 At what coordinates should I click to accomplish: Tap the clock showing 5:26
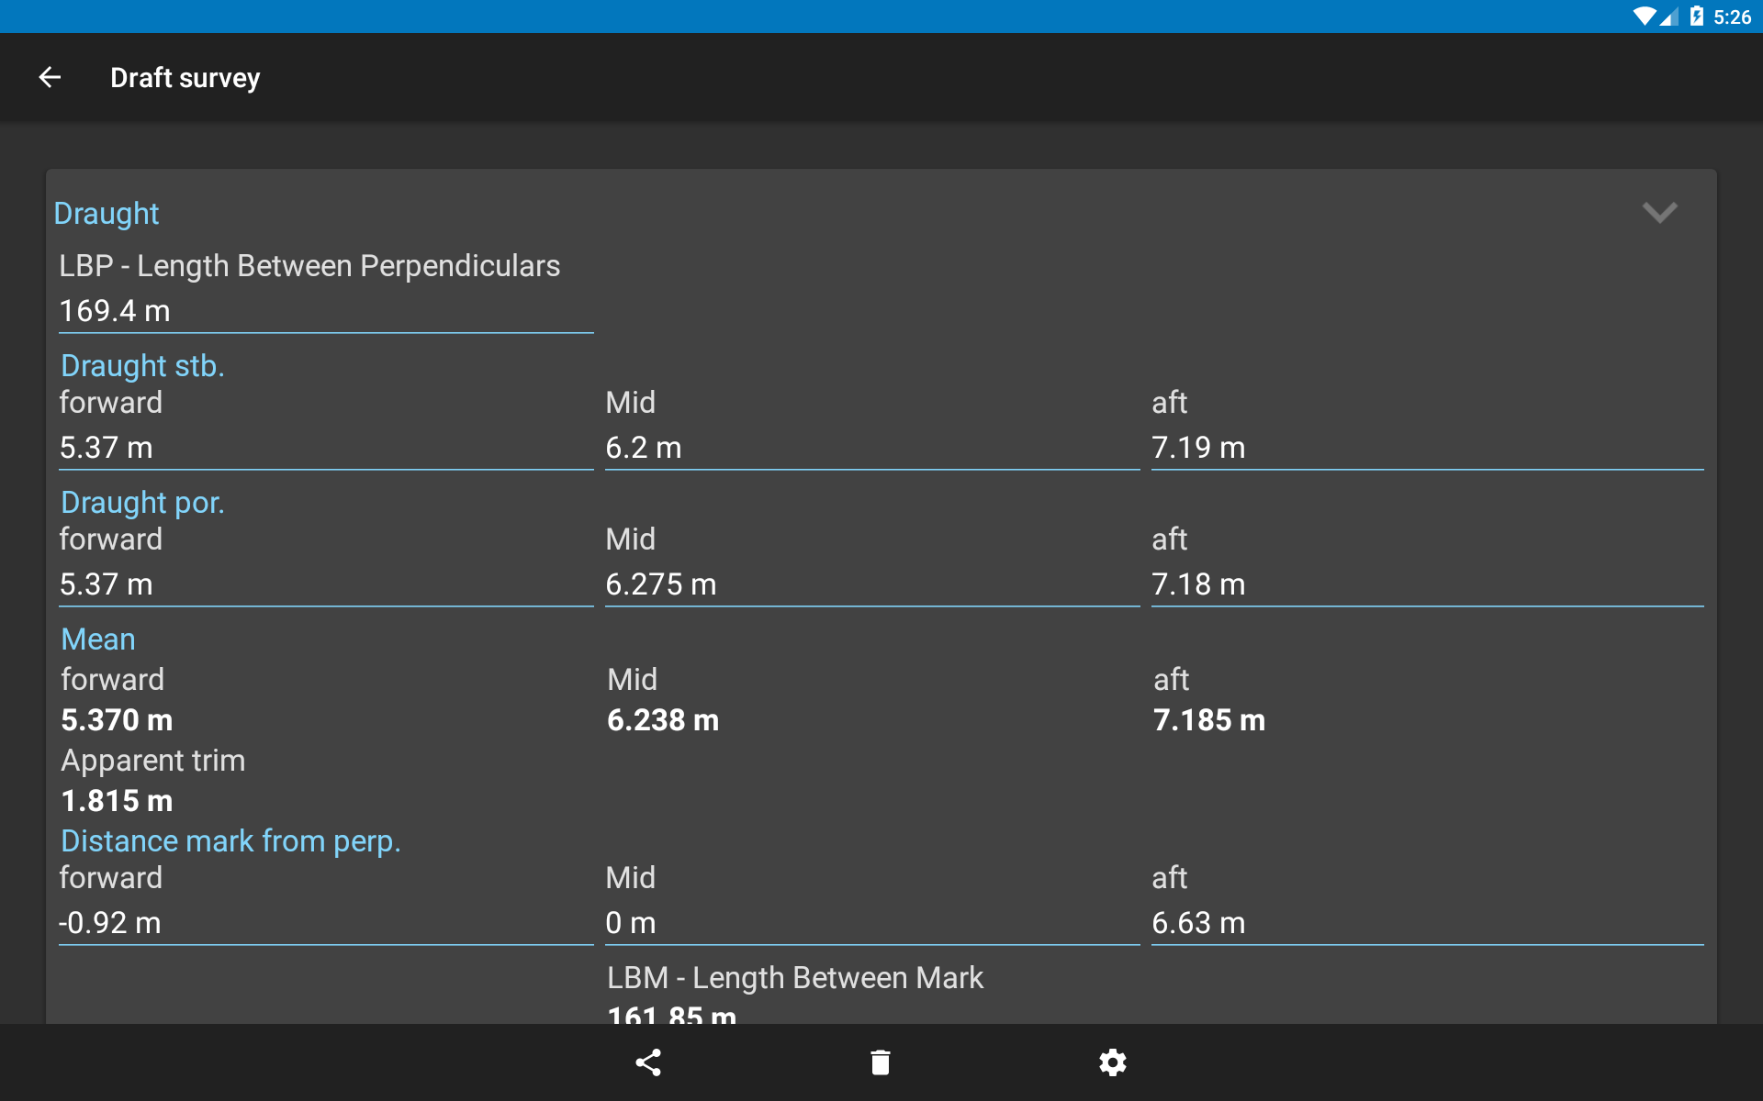(x=1733, y=17)
